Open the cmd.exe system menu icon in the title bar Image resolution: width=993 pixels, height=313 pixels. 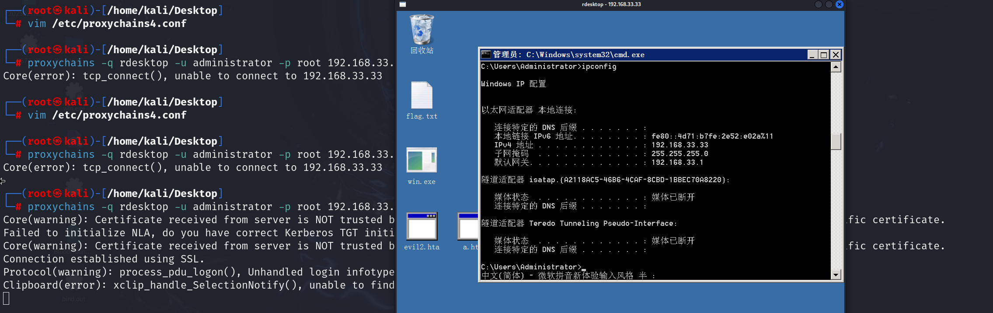pyautogui.click(x=486, y=54)
